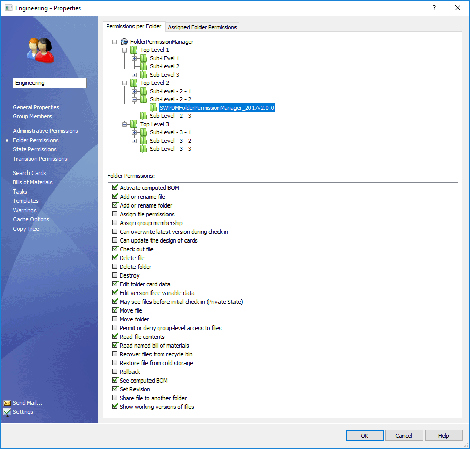This screenshot has width=470, height=449.
Task: Switch to Assigned Folder Permissions tab
Action: pyautogui.click(x=203, y=27)
